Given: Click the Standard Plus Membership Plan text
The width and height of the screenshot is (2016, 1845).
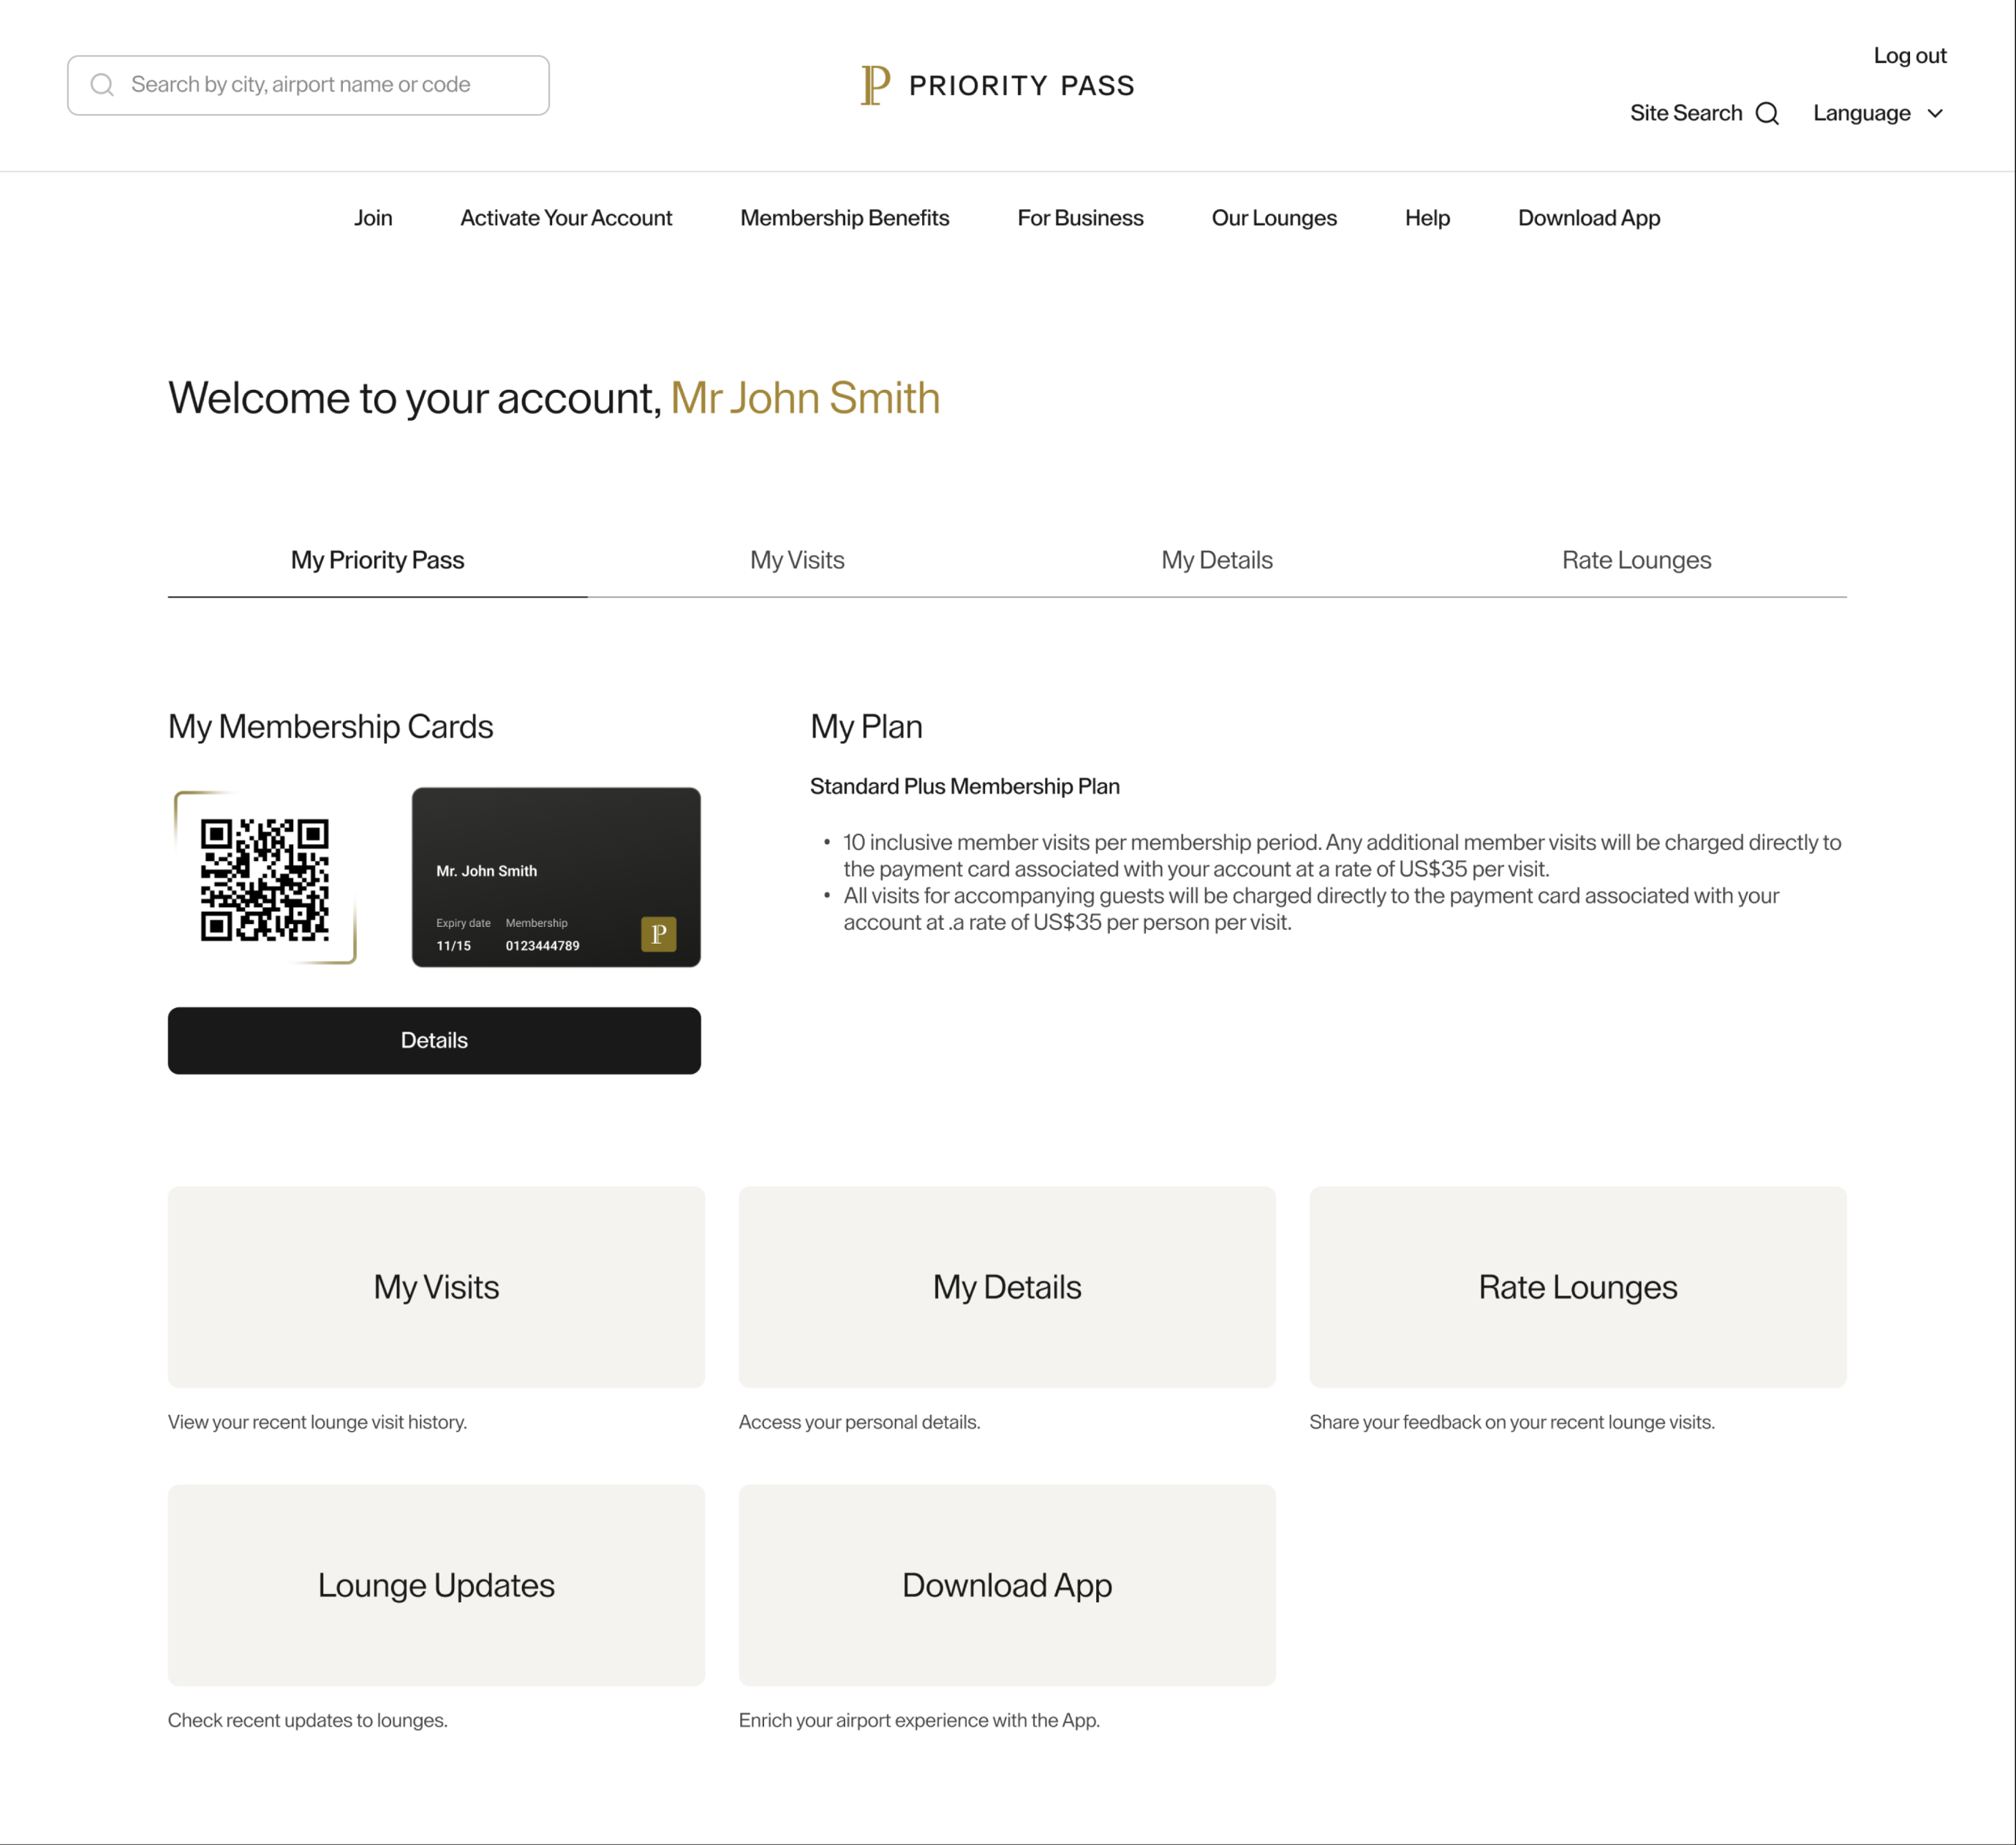Looking at the screenshot, I should tap(964, 786).
